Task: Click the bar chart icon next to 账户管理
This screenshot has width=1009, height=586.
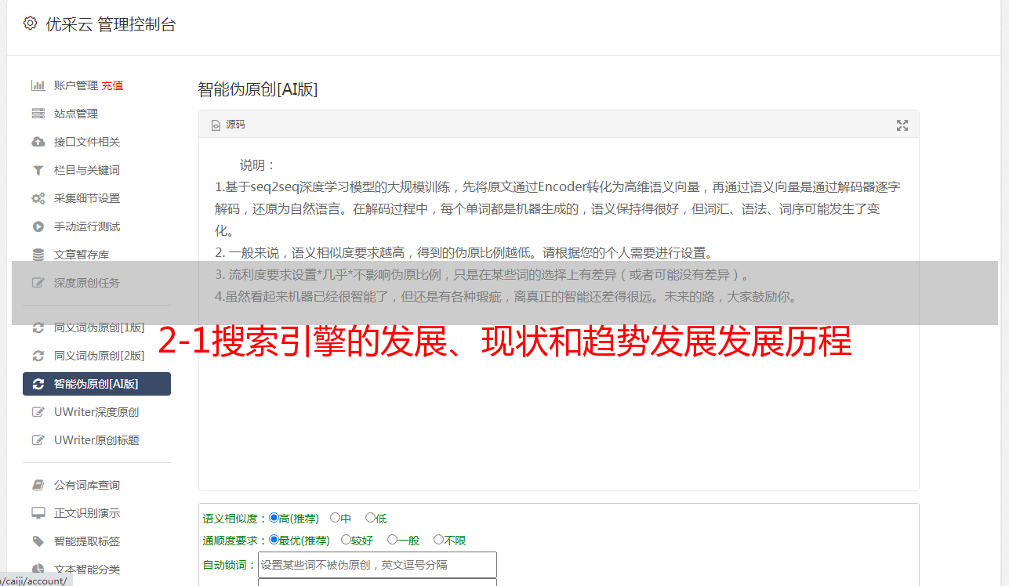Action: pos(38,85)
